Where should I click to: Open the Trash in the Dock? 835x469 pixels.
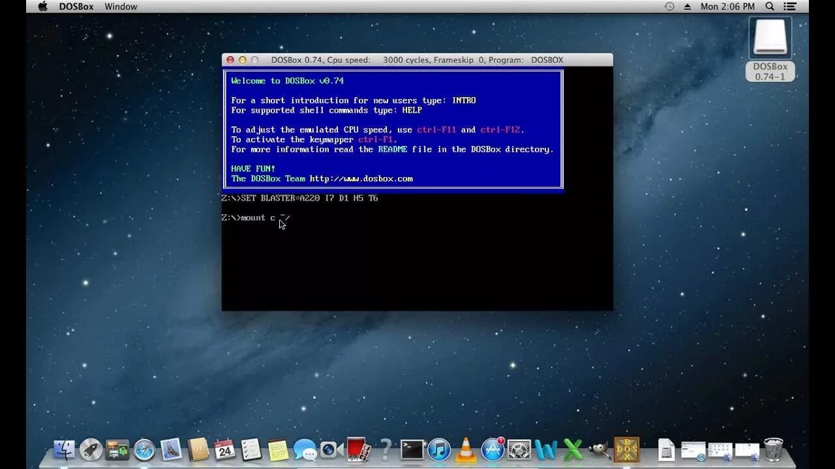click(774, 449)
